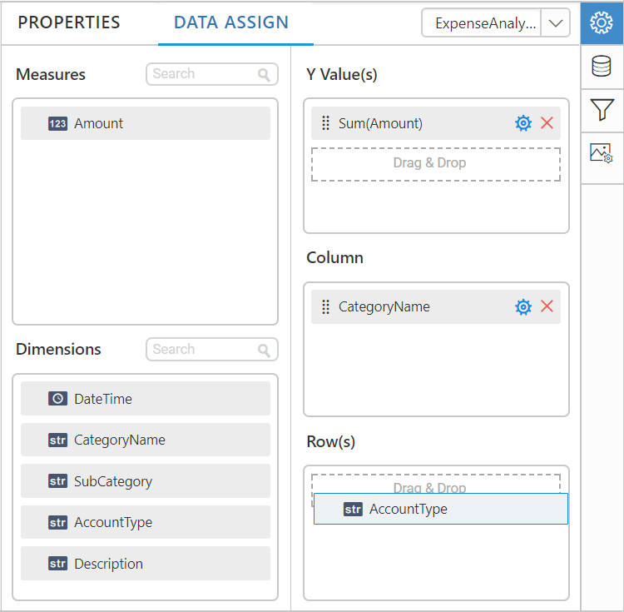Open the gear settings panel in the sidebar
Screen dimensions: 624x612
point(602,23)
